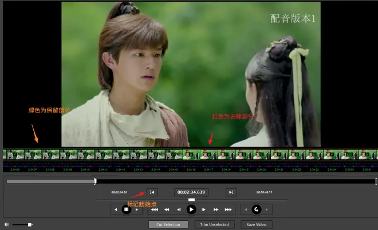Toggle the round loop playback button
This screenshot has height=230, width=378.
pos(256,209)
